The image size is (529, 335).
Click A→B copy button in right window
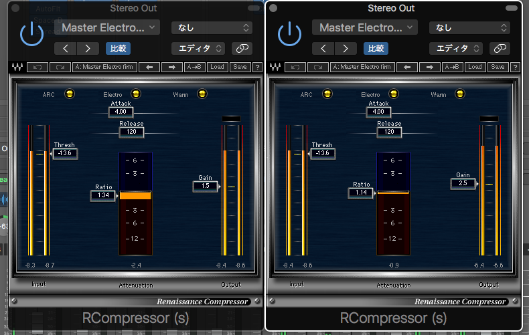tap(452, 67)
